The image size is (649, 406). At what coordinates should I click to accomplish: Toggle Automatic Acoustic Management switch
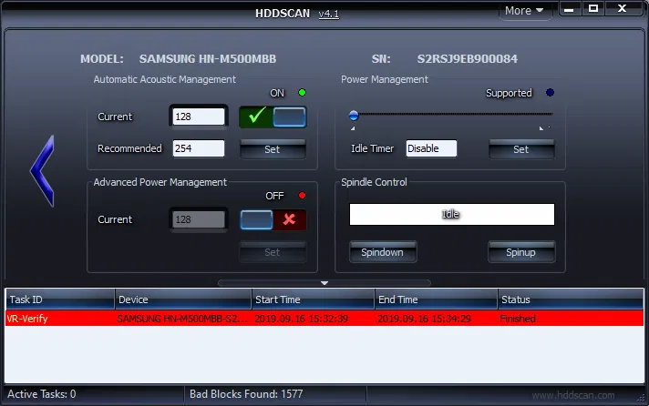273,117
